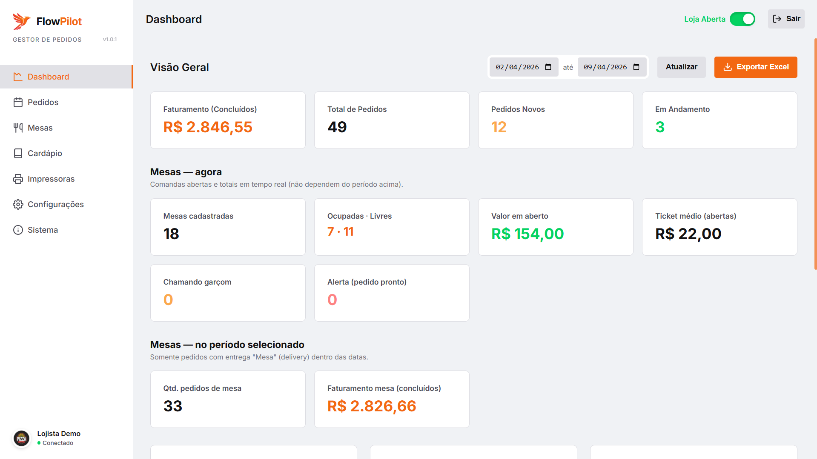Click the Pedidos calendar icon
The height and width of the screenshot is (459, 817).
coord(18,103)
